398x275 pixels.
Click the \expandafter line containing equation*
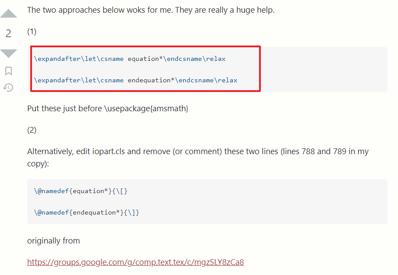click(130, 59)
